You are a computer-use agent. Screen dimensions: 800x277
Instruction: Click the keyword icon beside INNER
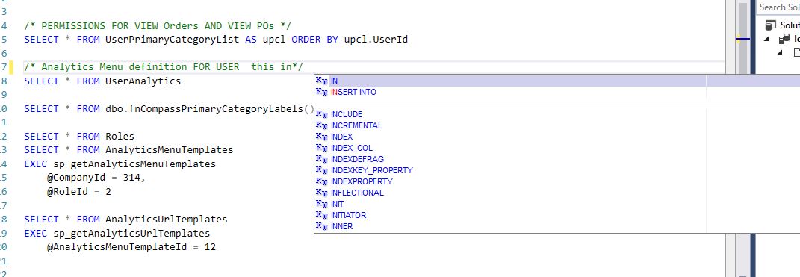pyautogui.click(x=321, y=226)
